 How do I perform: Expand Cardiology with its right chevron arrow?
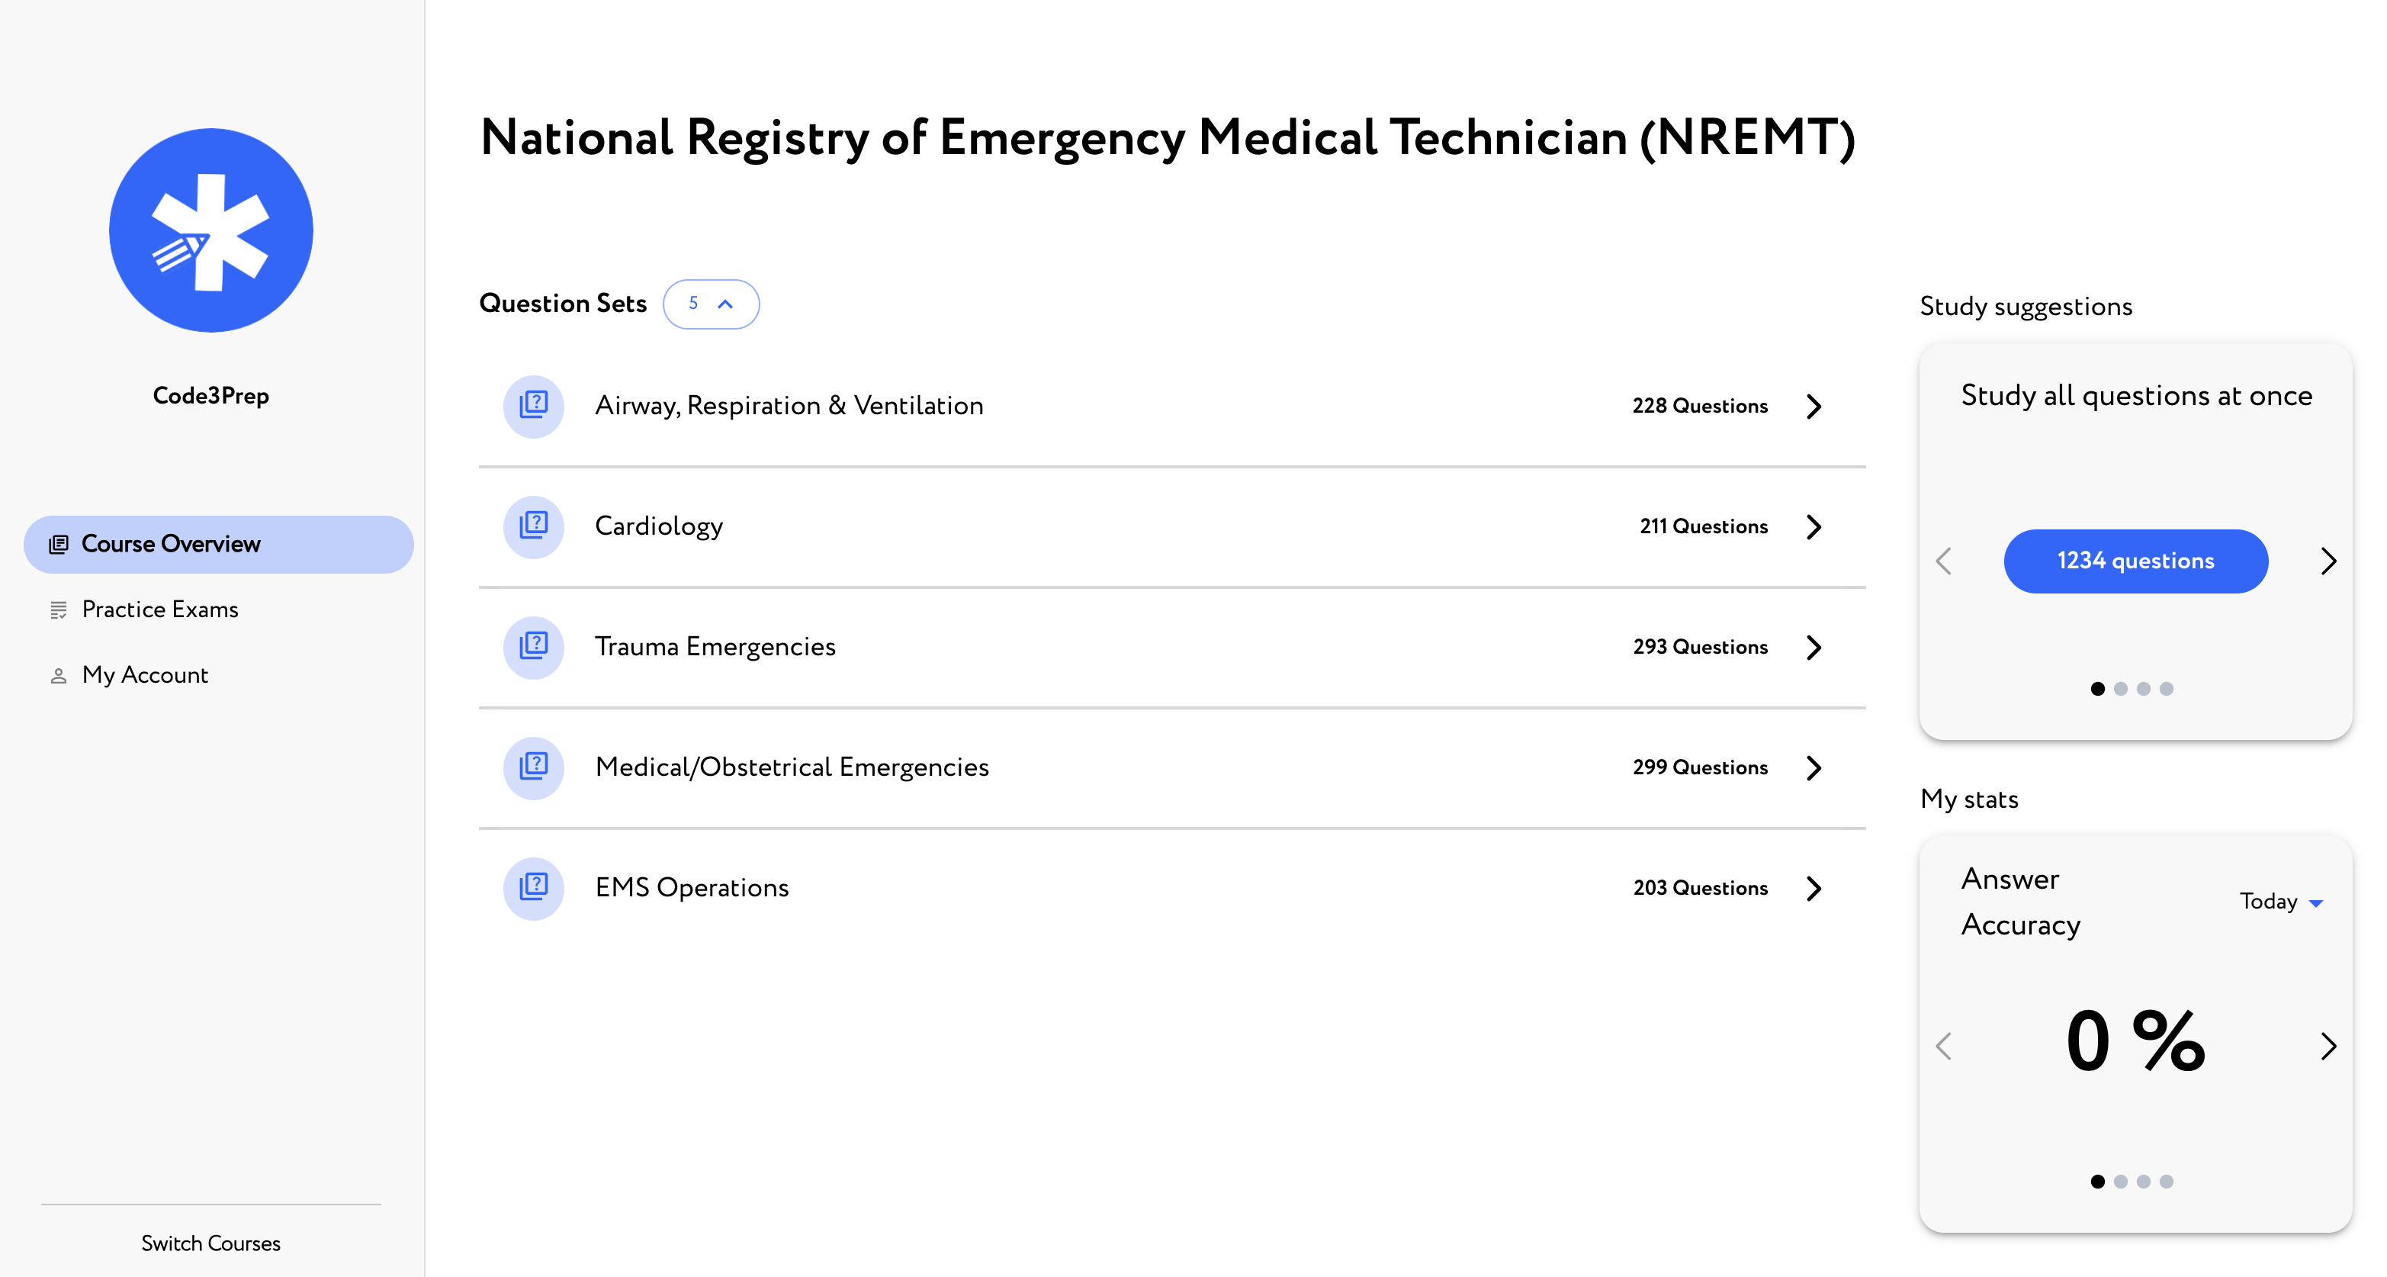click(x=1814, y=526)
